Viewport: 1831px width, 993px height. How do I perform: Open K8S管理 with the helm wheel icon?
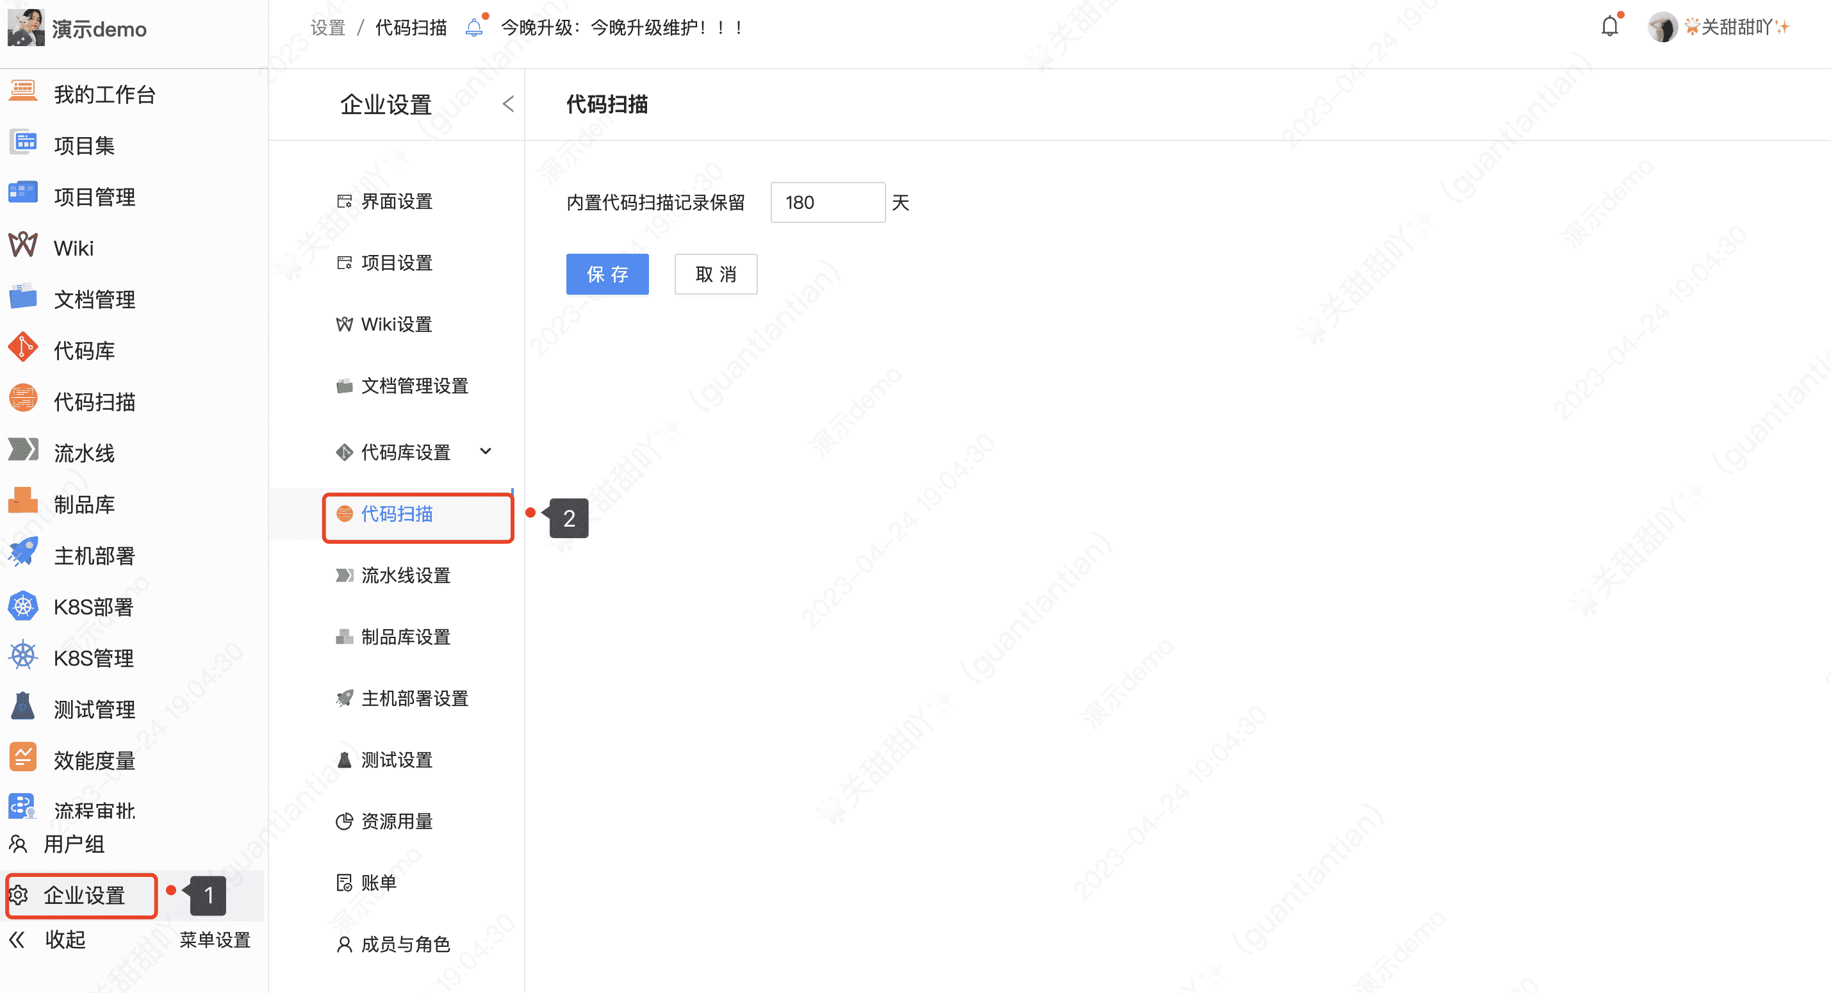[22, 657]
